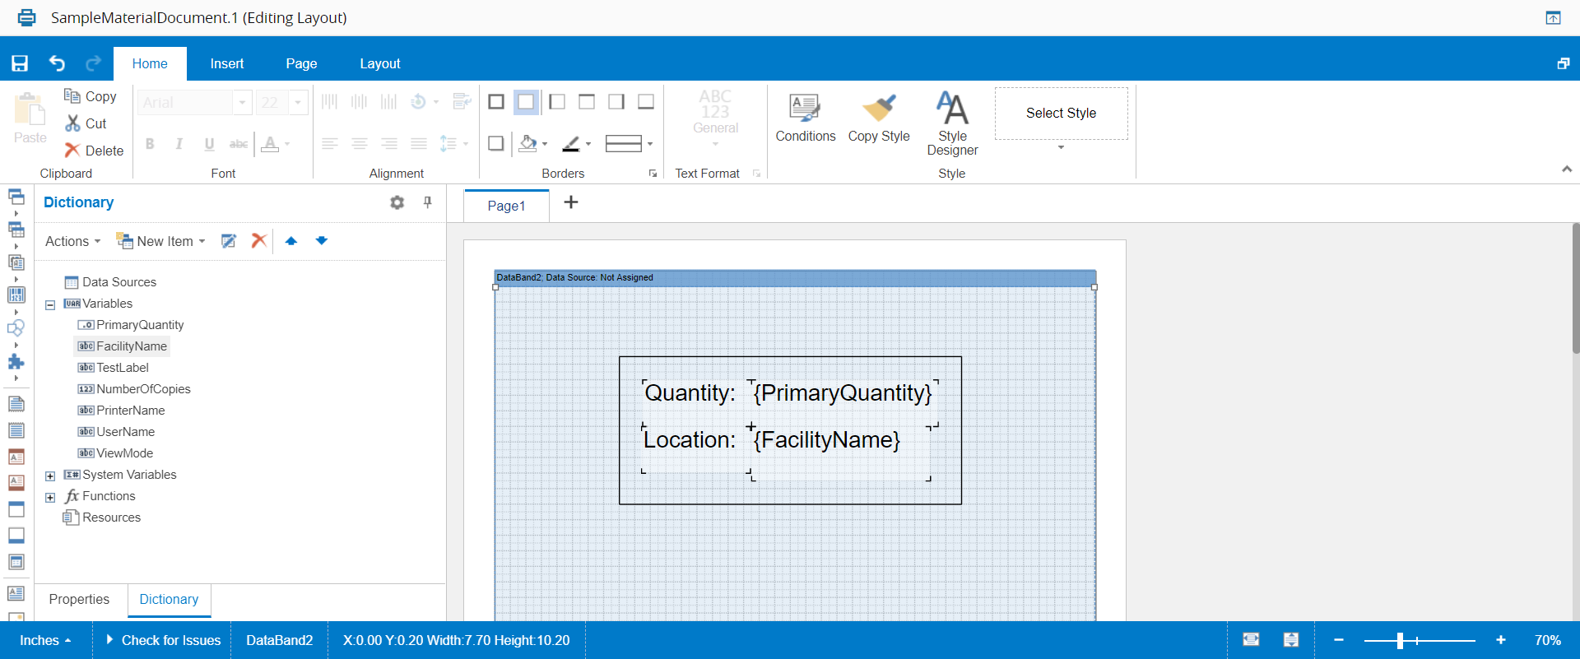
Task: Toggle the All borders button
Action: click(x=496, y=102)
